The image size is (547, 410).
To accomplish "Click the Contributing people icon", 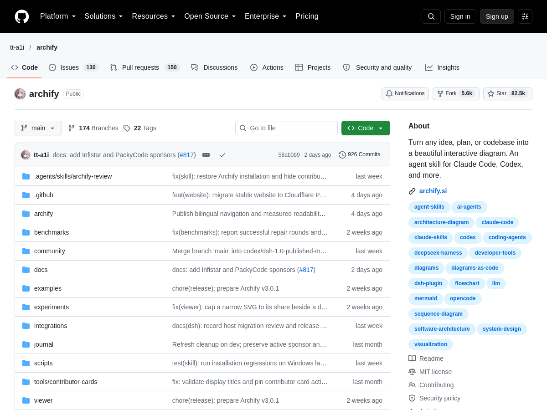I will 412,385.
